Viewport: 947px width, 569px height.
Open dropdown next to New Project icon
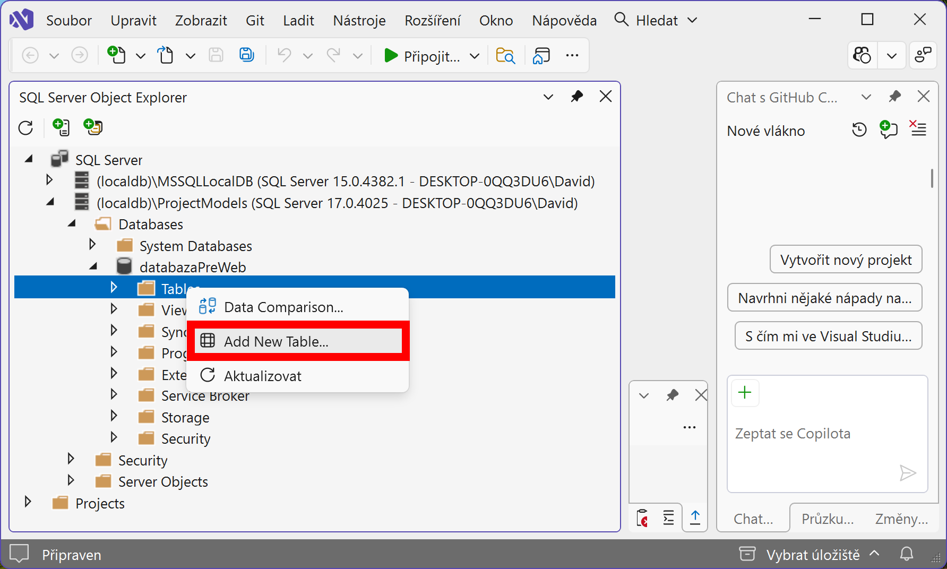[141, 56]
